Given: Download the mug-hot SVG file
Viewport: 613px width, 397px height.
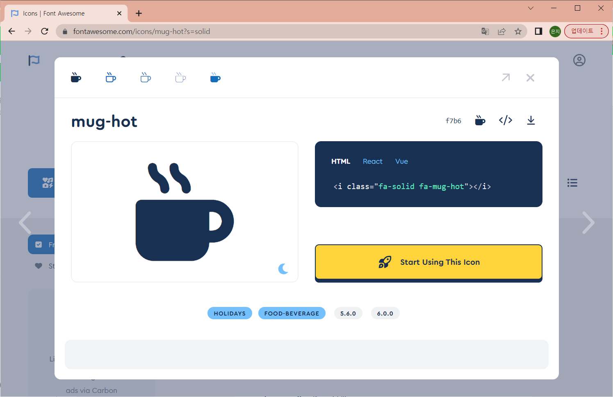Looking at the screenshot, I should (531, 120).
